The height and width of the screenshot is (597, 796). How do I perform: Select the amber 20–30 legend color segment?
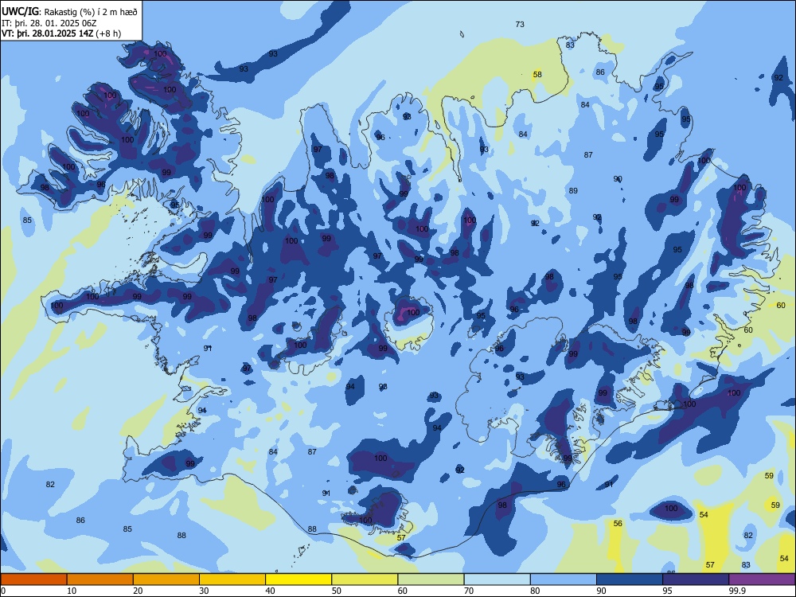click(166, 579)
